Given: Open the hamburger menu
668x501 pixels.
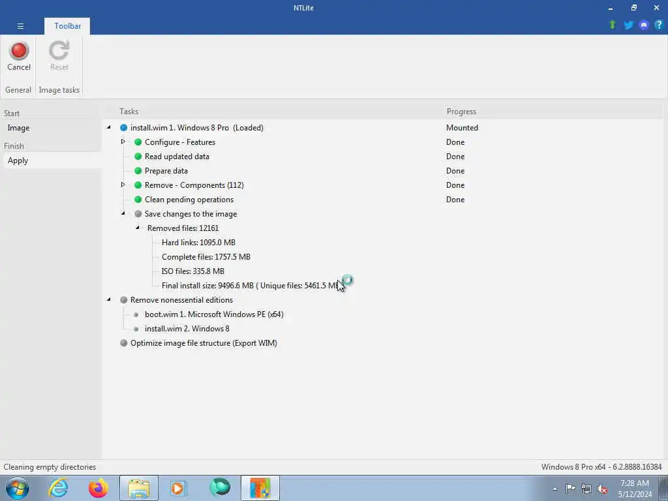Looking at the screenshot, I should pyautogui.click(x=20, y=26).
